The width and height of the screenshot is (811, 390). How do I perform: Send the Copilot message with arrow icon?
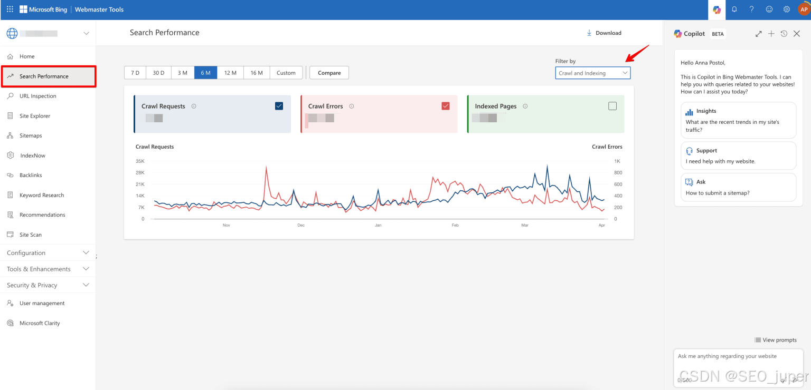coord(795,379)
